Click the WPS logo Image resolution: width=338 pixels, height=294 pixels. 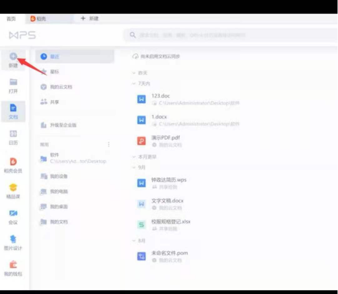pyautogui.click(x=22, y=35)
